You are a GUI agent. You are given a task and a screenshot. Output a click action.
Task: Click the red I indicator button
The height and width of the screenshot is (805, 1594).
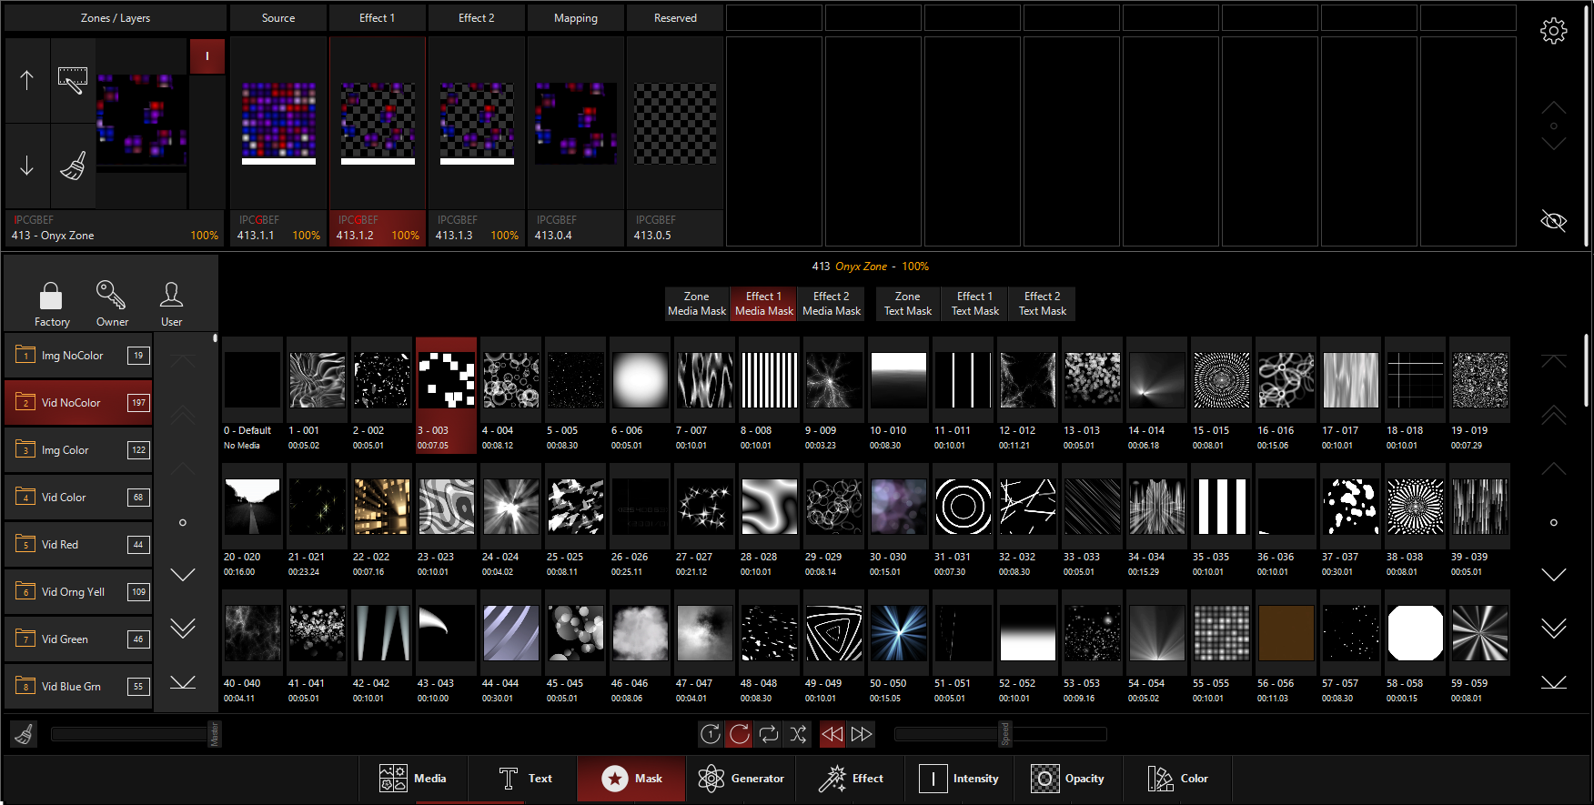[x=207, y=56]
